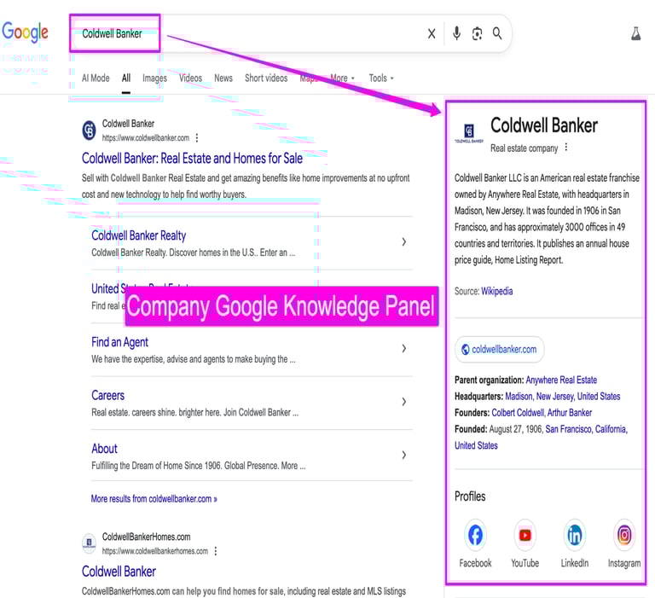Open the Colbert Coldwell founder link
The image size is (655, 598).
(x=518, y=413)
